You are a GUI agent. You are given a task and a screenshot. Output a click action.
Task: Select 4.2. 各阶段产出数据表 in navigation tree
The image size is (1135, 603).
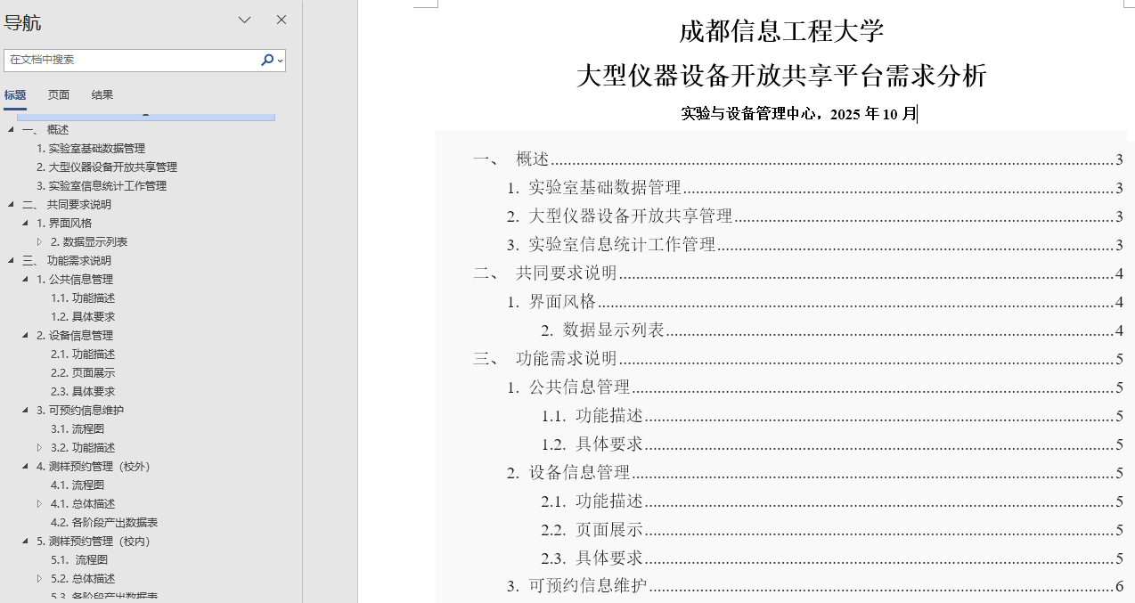104,523
